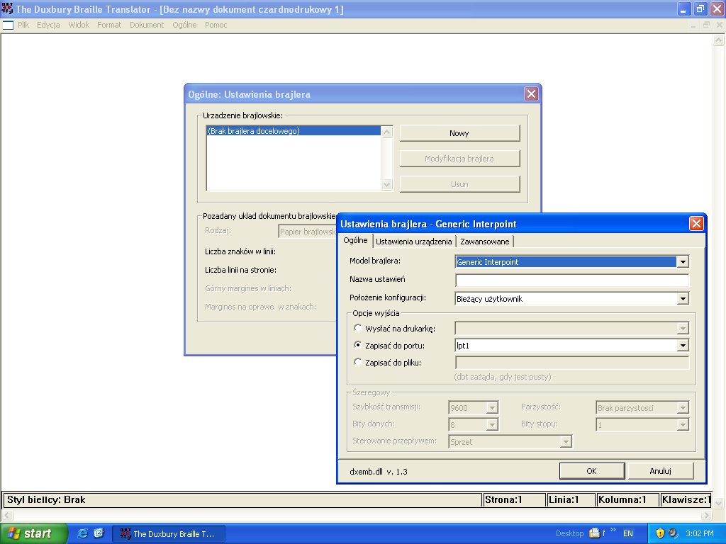
Task: Expand Sterowanie przepływem Sprzet dropdown
Action: coord(566,442)
